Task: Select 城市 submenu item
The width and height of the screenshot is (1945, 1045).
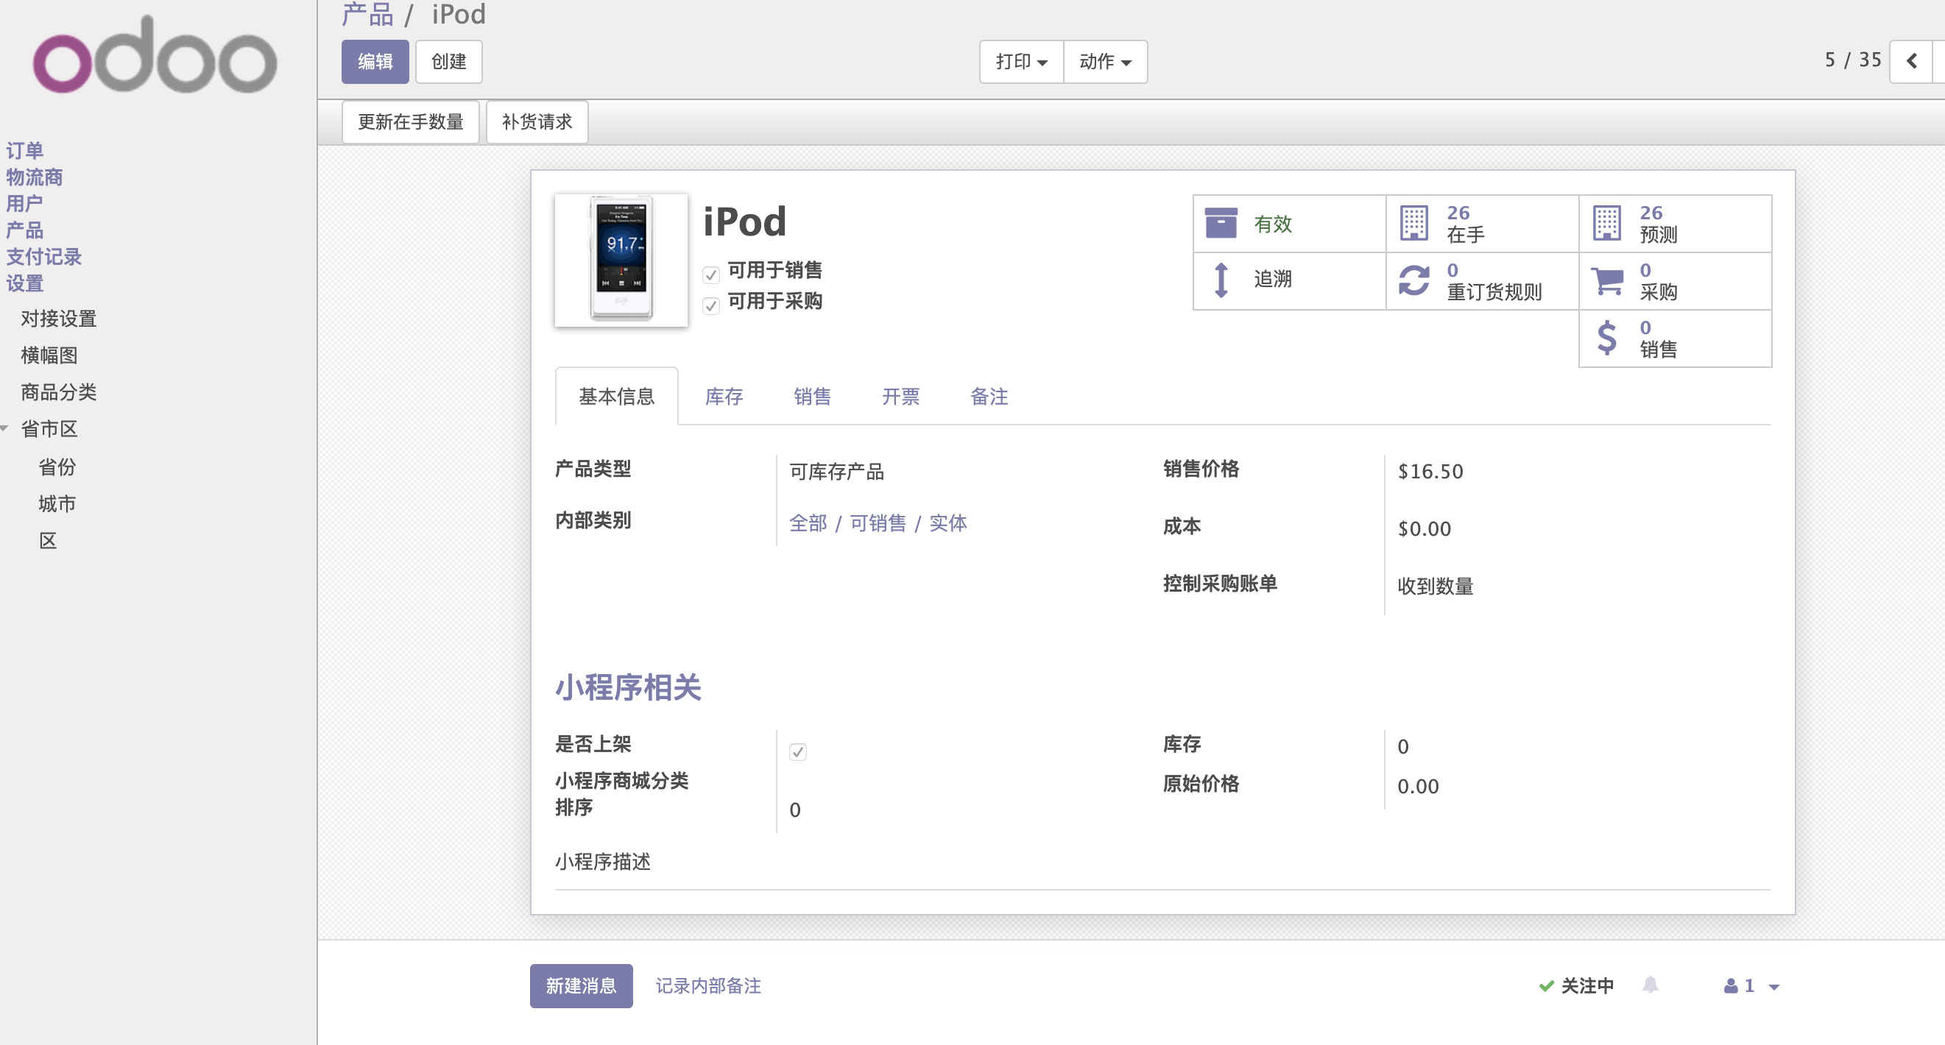Action: [57, 503]
